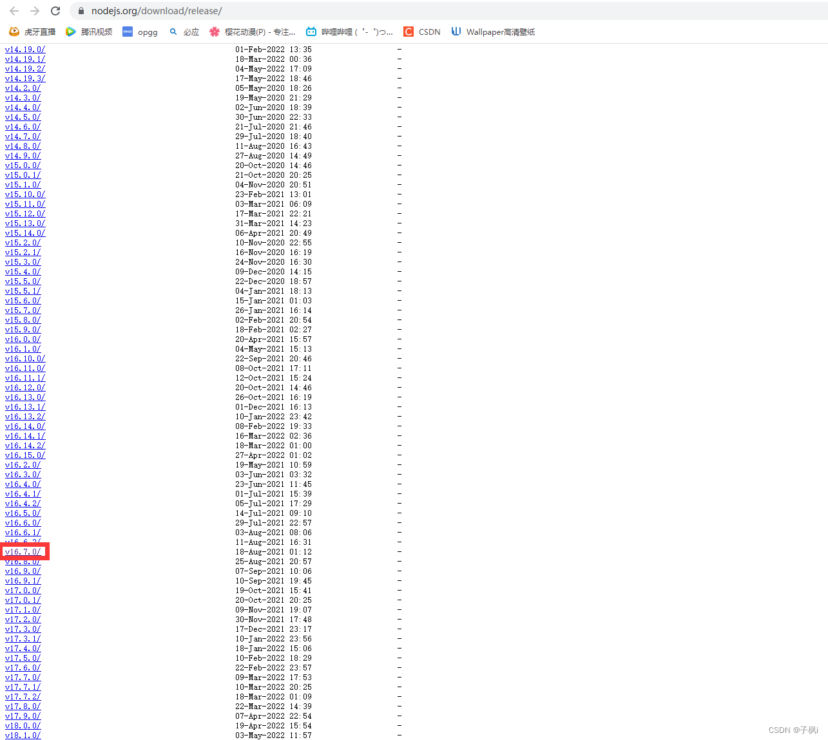Open the 必应 search bookmark

point(184,32)
